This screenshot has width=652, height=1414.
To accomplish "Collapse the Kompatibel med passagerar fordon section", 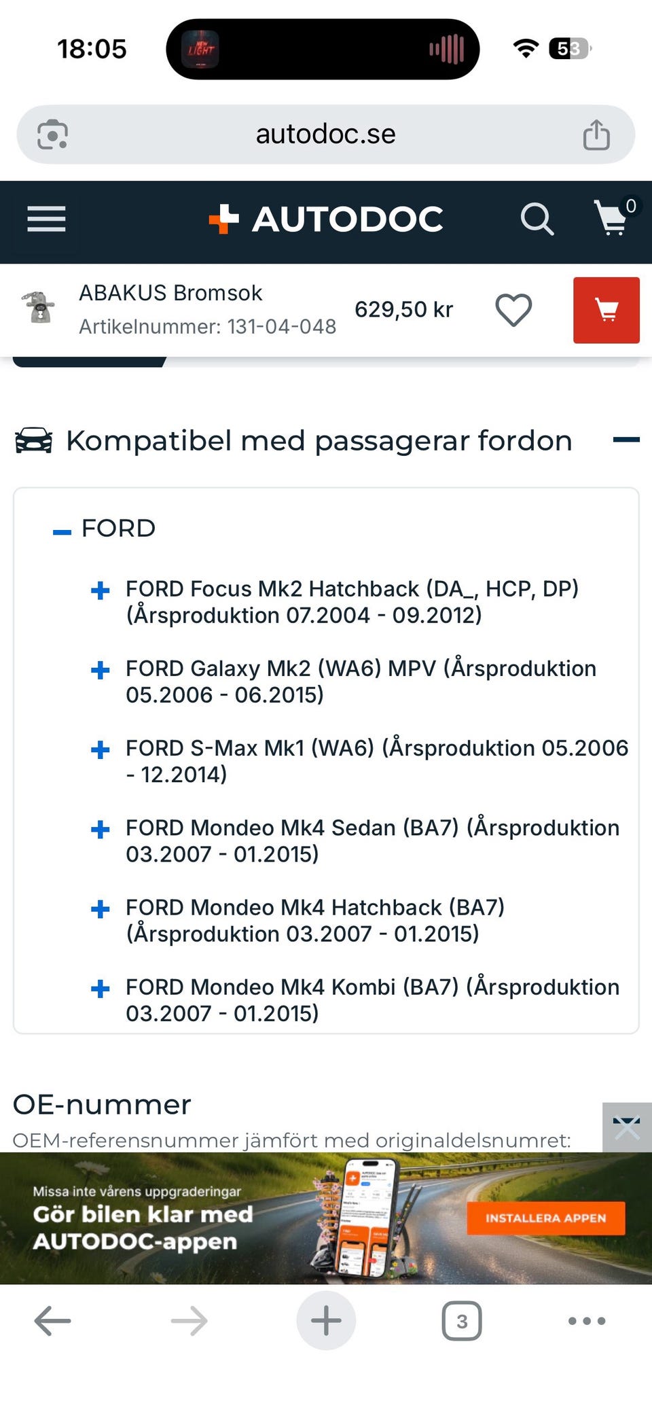I will tap(626, 440).
